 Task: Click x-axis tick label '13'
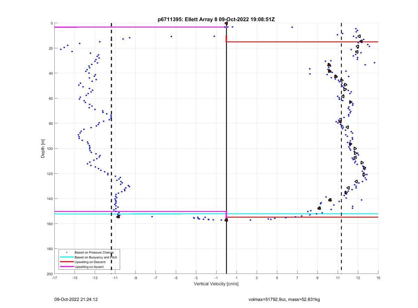tap(358, 278)
